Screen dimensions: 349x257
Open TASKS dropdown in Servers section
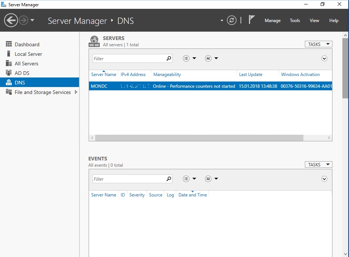(x=318, y=44)
